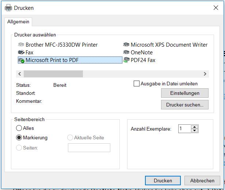Viewport: 225px width, 190px height.
Task: Close the Drucken dialog
Action: pos(216,8)
